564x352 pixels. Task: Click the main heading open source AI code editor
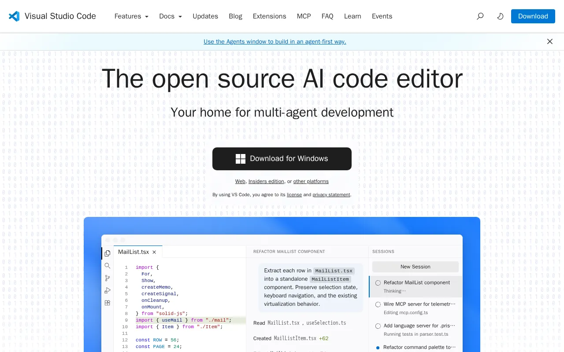pos(282,79)
